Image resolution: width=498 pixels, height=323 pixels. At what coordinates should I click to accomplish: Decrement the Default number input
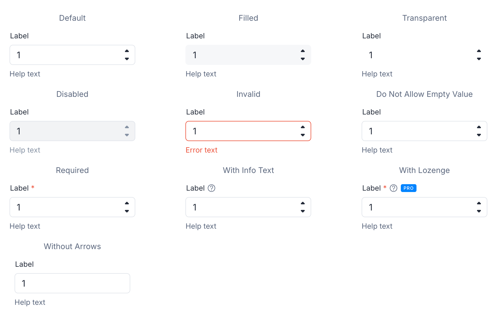coord(127,59)
